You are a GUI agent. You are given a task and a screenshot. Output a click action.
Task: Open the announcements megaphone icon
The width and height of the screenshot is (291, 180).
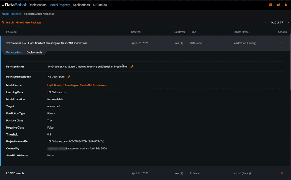tap(278, 5)
